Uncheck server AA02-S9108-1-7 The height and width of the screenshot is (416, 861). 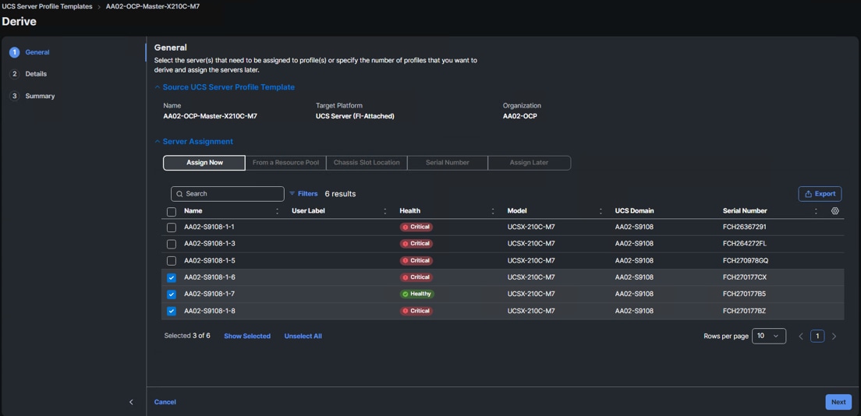(172, 294)
